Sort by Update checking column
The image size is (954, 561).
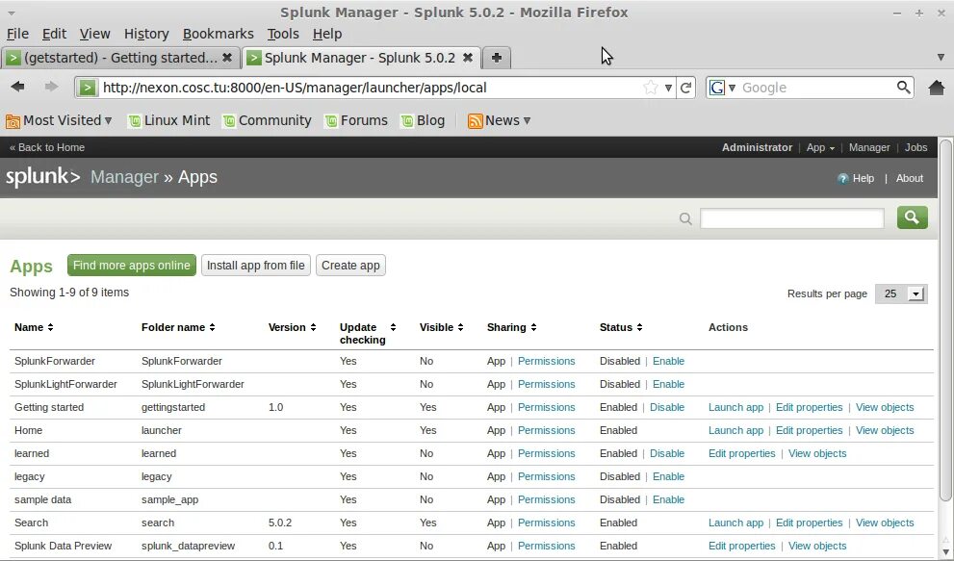tap(368, 334)
